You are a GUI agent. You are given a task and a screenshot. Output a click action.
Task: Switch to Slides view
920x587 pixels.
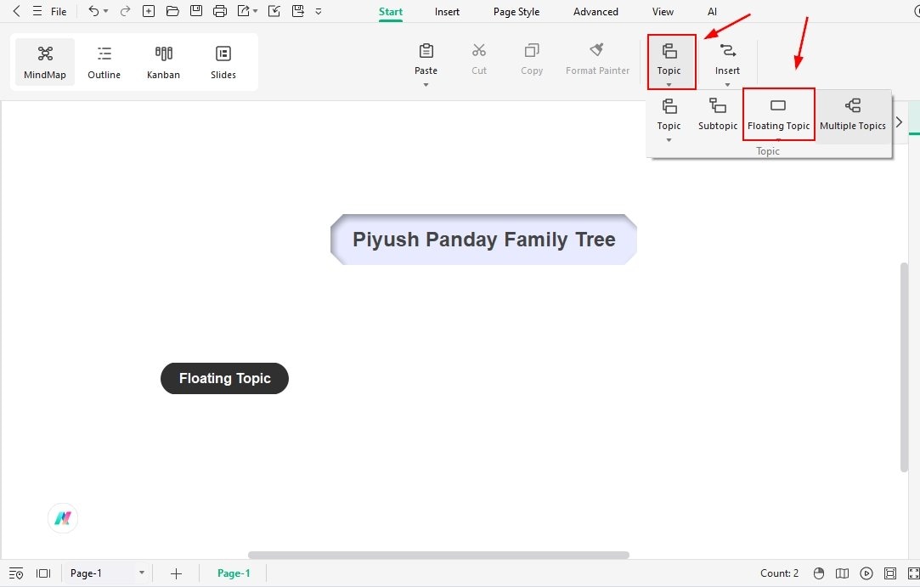pyautogui.click(x=223, y=61)
